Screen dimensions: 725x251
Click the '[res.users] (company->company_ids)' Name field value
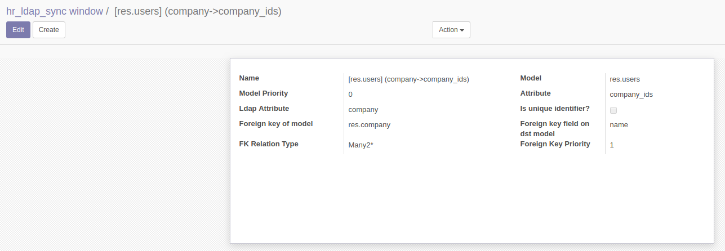pos(408,79)
